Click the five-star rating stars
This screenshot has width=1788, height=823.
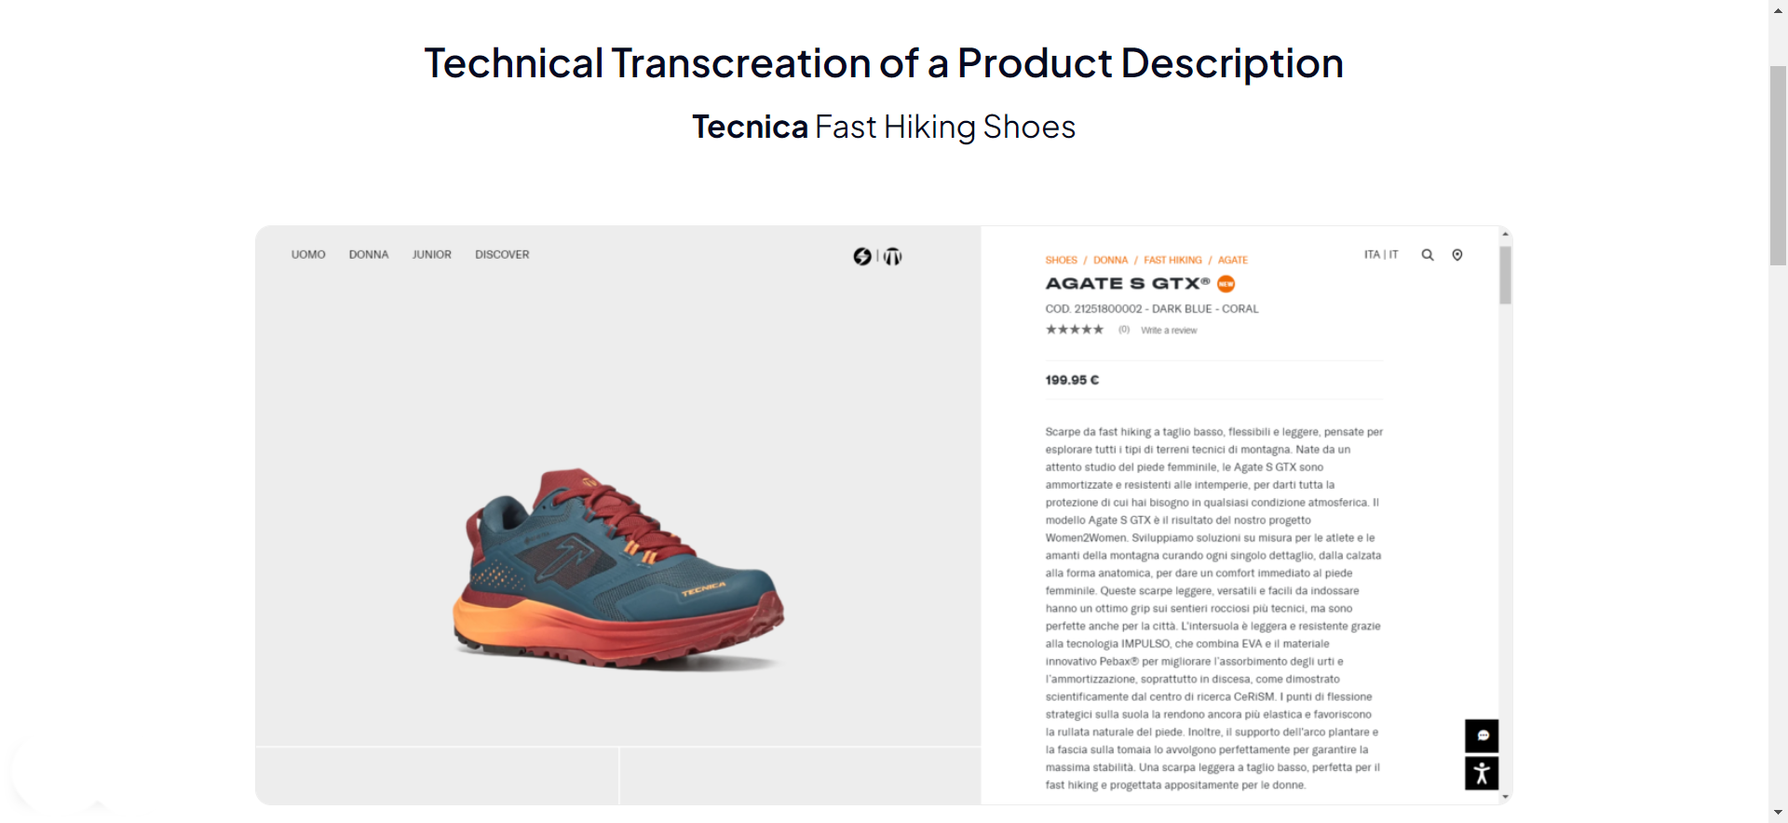point(1074,329)
